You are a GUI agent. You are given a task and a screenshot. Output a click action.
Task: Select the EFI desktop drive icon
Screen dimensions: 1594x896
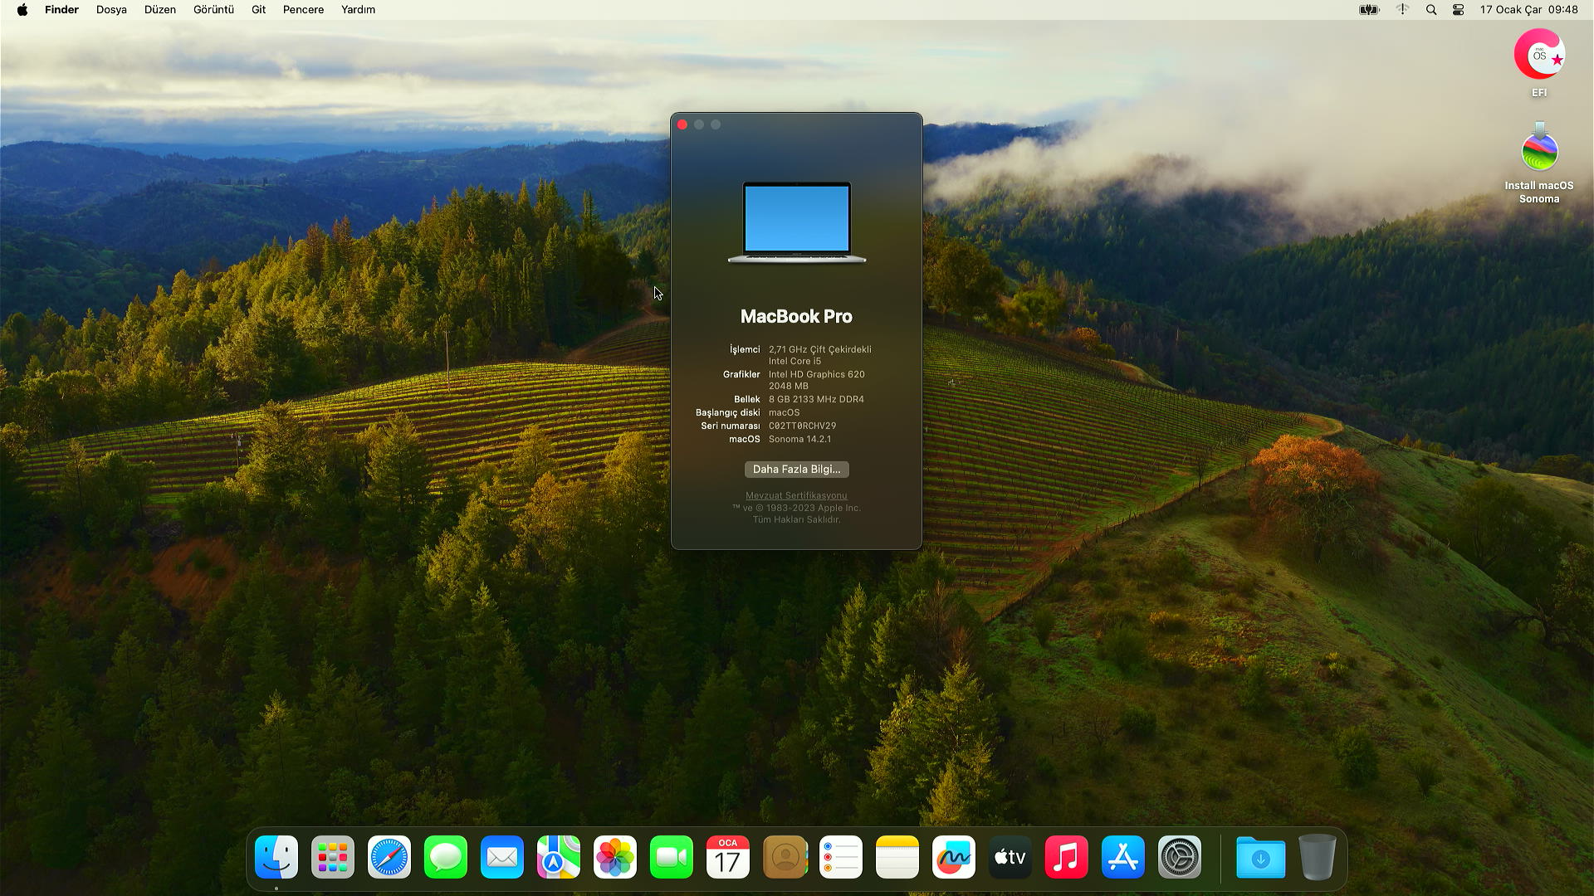(x=1539, y=56)
